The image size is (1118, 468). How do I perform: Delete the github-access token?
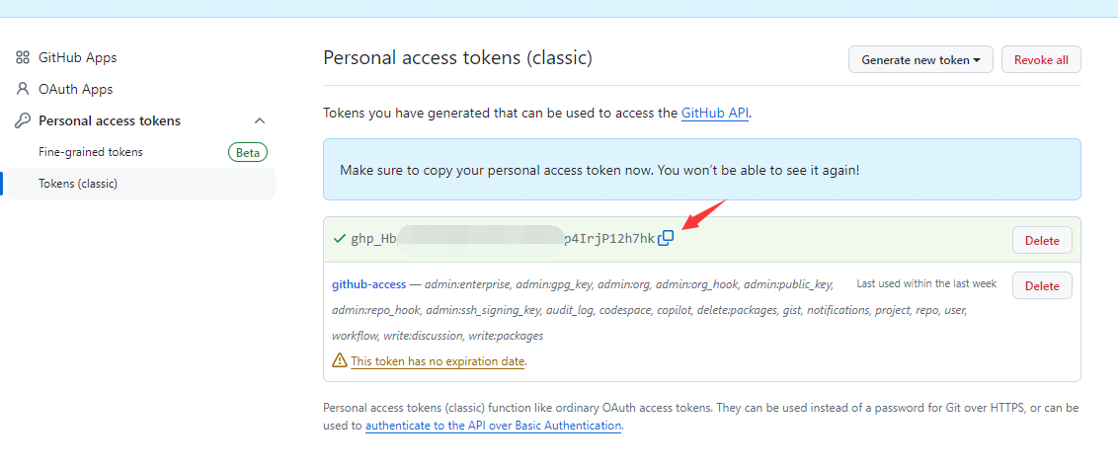point(1041,286)
